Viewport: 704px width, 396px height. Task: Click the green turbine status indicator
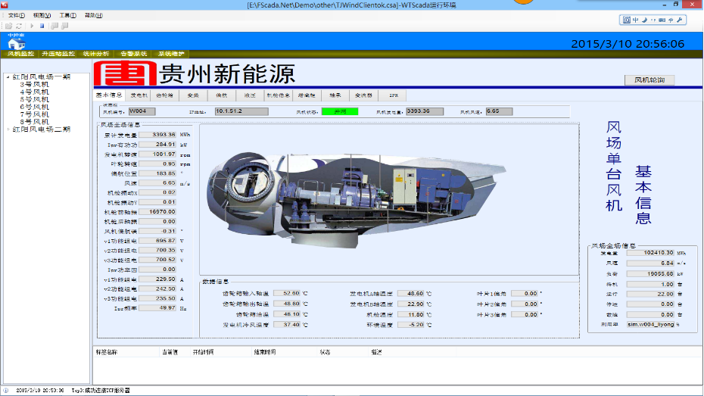coord(340,111)
